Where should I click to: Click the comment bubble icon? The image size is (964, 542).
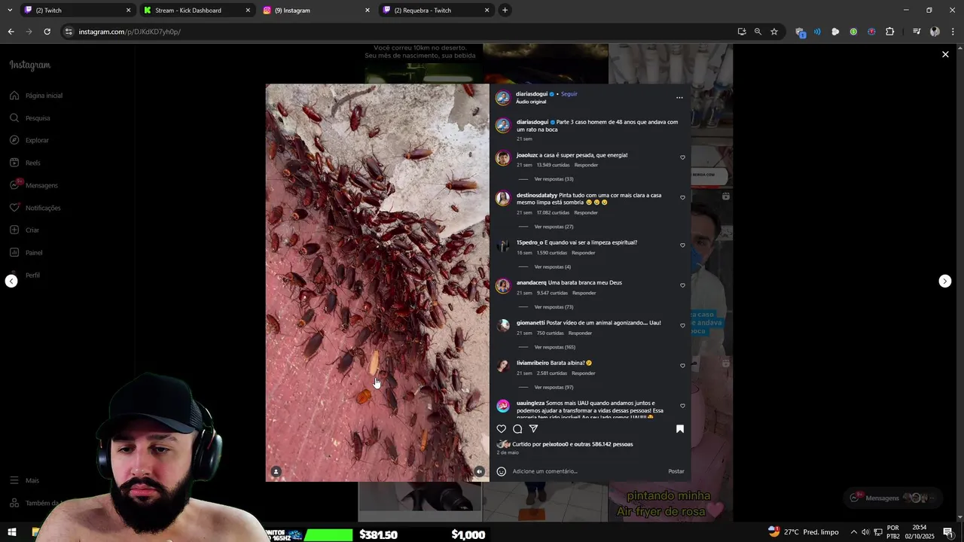(517, 429)
